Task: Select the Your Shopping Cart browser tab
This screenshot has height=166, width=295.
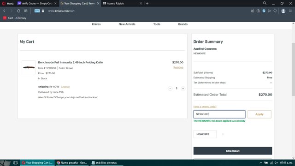Action: [79, 3]
